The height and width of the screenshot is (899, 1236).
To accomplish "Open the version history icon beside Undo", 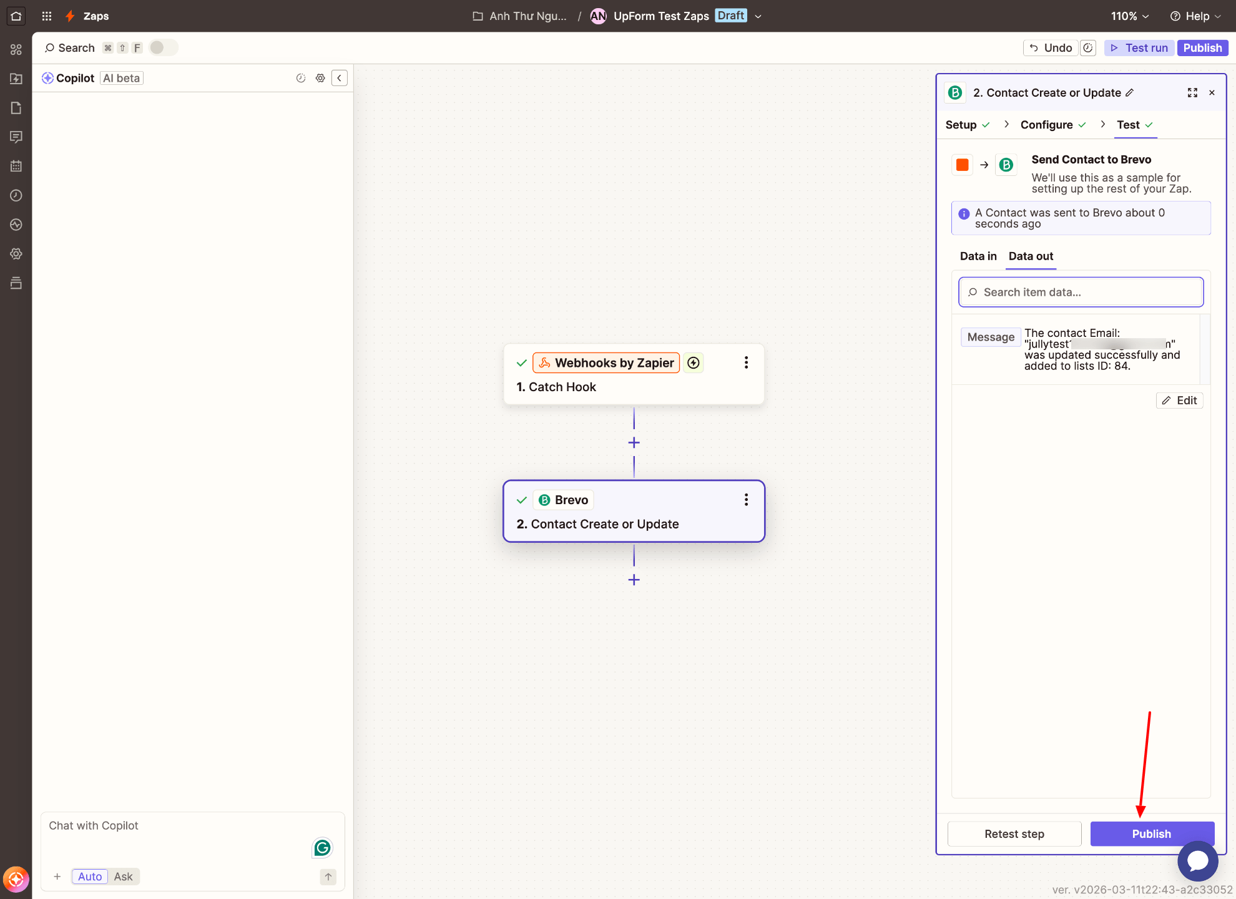I will (1088, 48).
